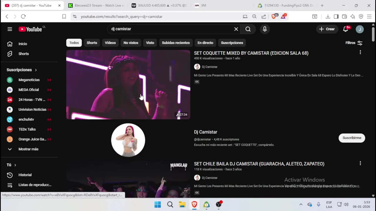376x211 pixels.
Task: Open Leo AI sparkle icon
Action: pyautogui.click(x=352, y=16)
